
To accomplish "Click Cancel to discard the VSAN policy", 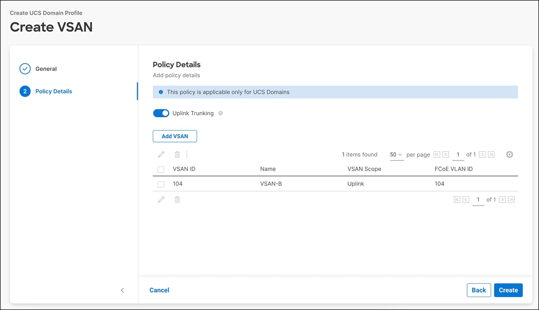I will point(159,290).
